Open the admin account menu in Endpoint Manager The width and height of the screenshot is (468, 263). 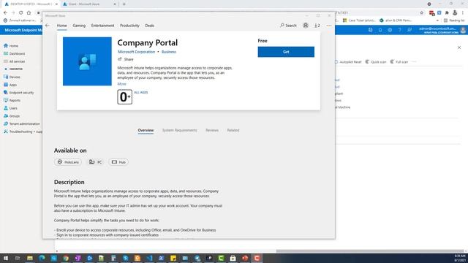442,30
